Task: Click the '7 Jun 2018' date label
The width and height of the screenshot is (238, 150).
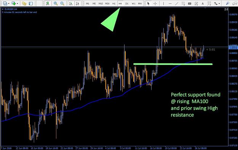Action: click(x=6, y=148)
